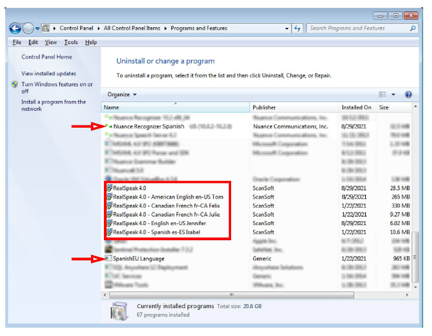Screen dimensions: 432x336
Task: Click the icon of RealSpeak en-US Tom
Action: pos(109,197)
